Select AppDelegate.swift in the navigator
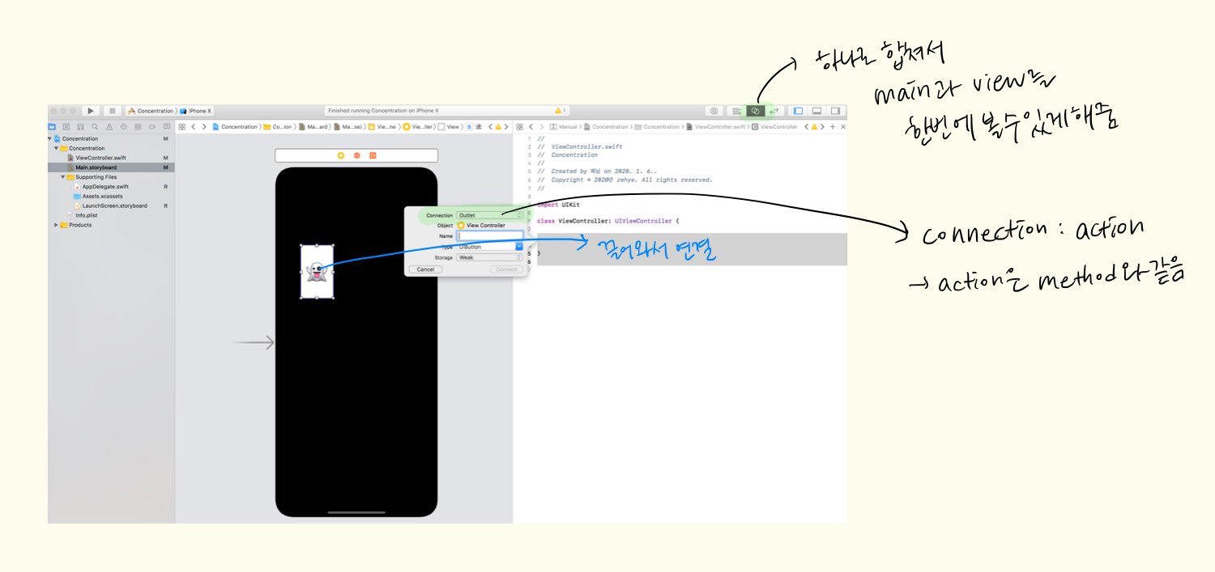This screenshot has width=1215, height=572. pos(101,186)
